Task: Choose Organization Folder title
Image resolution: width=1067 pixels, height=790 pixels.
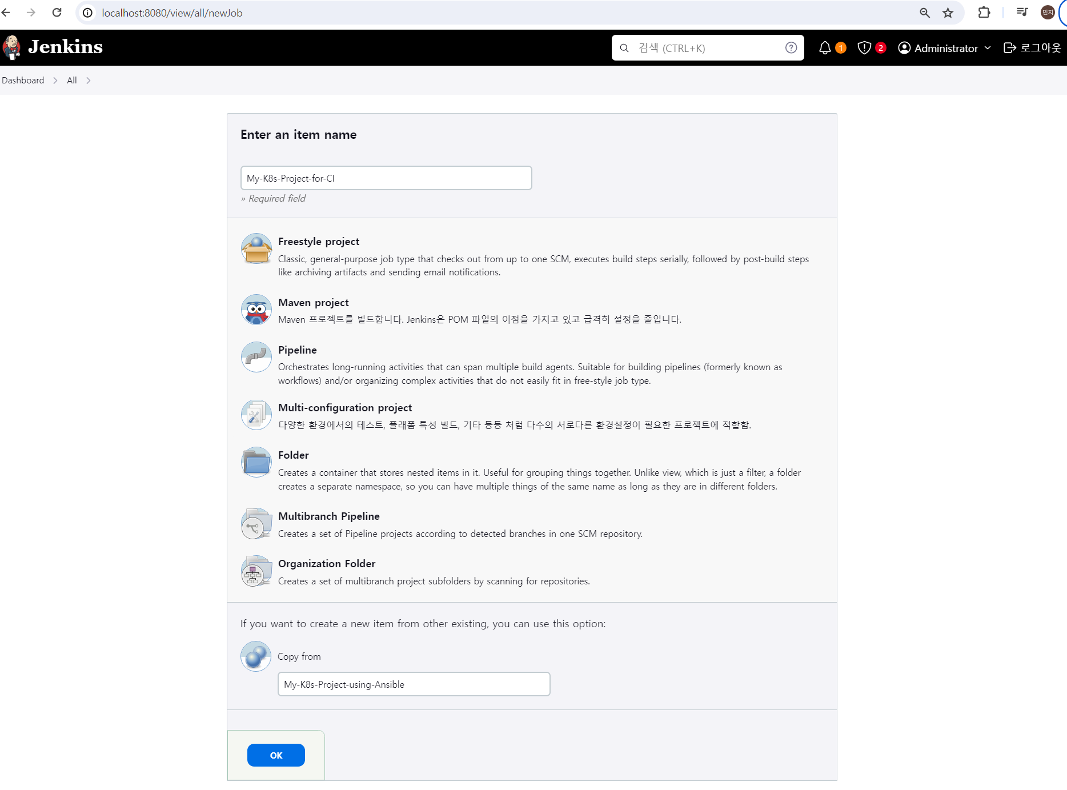Action: coord(327,564)
